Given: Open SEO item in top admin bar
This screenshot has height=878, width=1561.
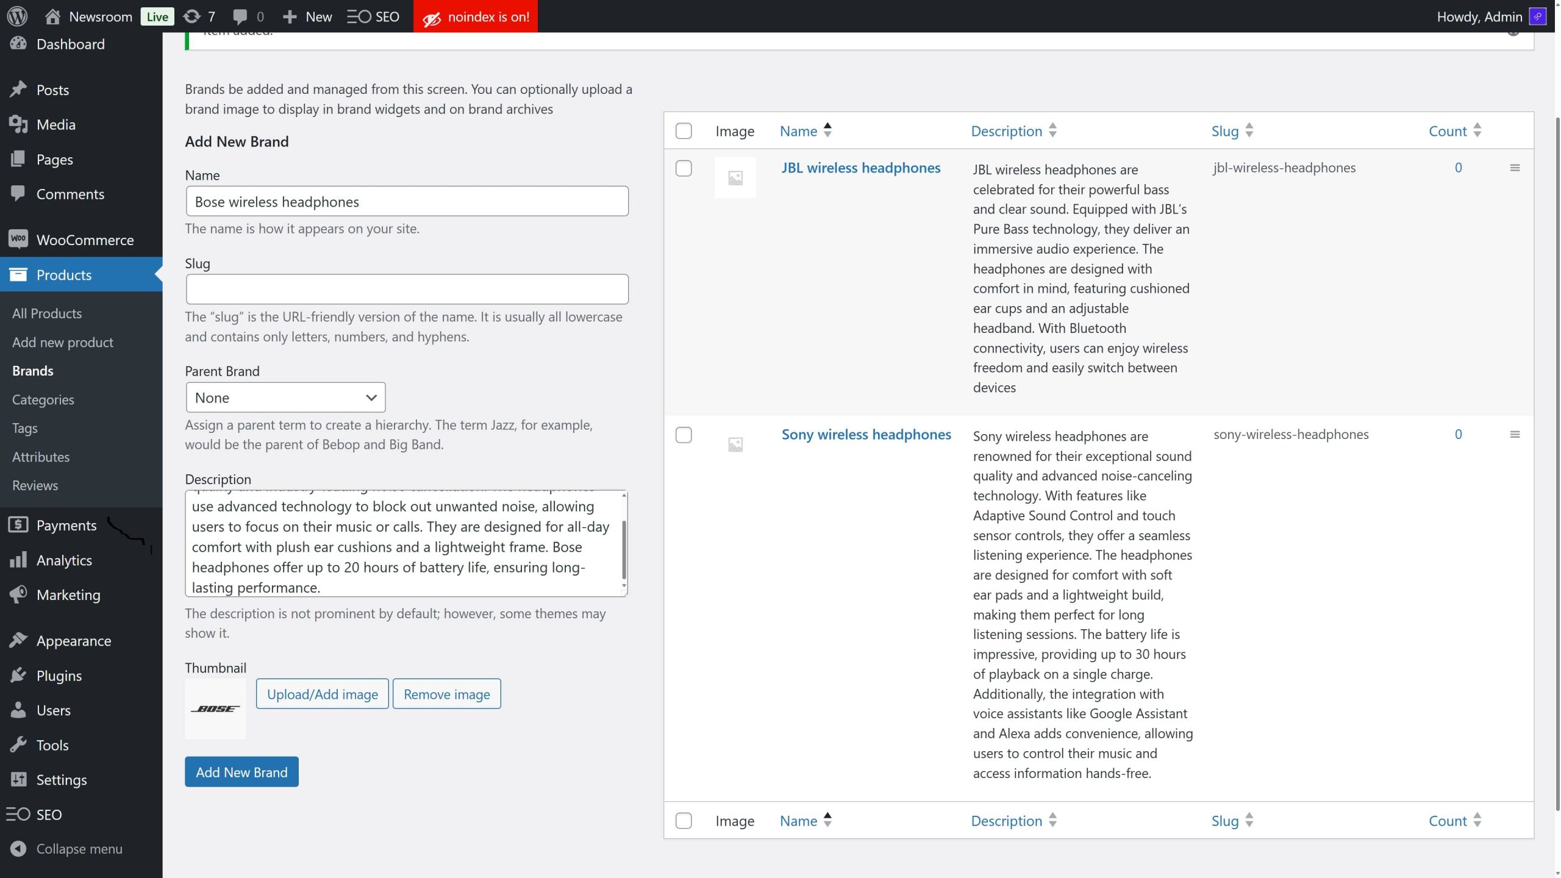Looking at the screenshot, I should pos(373,16).
